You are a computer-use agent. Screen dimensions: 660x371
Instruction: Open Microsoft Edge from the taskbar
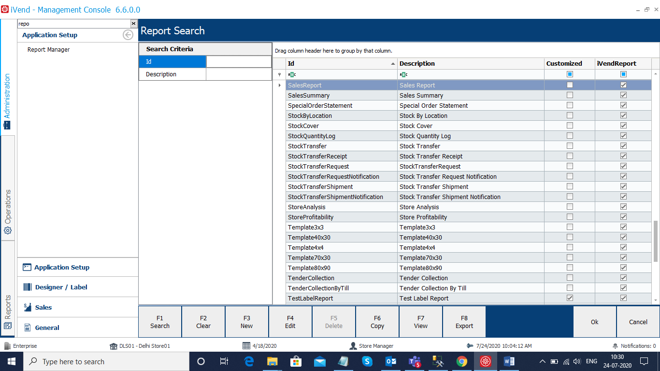[249, 361]
